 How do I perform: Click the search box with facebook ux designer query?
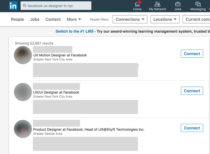tap(56, 6)
